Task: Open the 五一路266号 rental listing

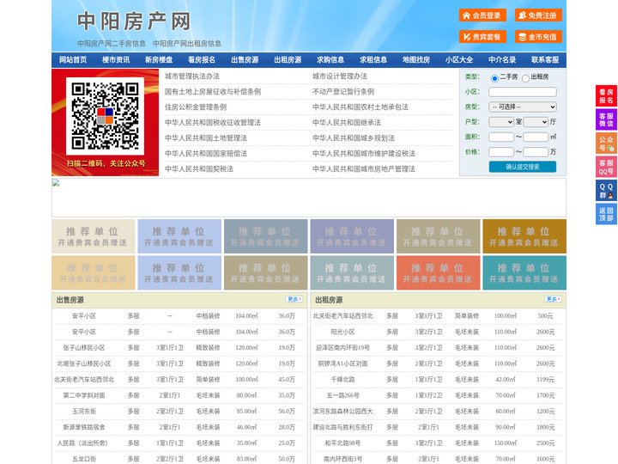Action: click(342, 395)
